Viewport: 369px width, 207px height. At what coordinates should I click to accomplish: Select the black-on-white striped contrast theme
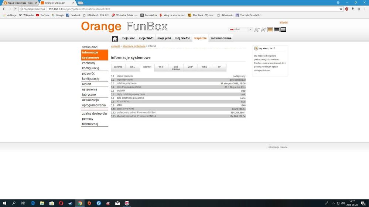(x=277, y=29)
